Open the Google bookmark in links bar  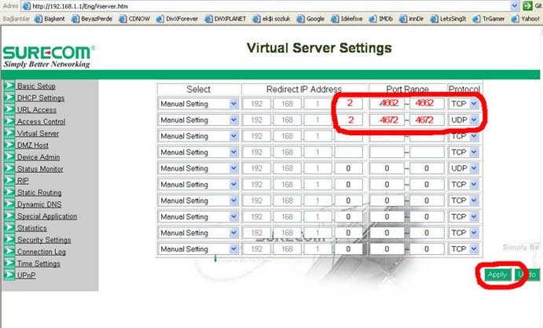(310, 19)
